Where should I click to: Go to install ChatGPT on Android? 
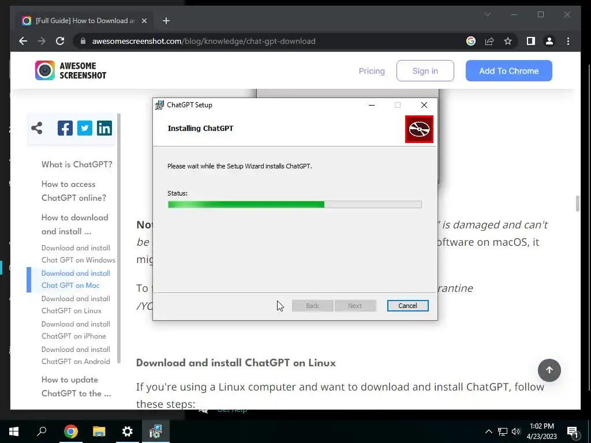coord(76,355)
